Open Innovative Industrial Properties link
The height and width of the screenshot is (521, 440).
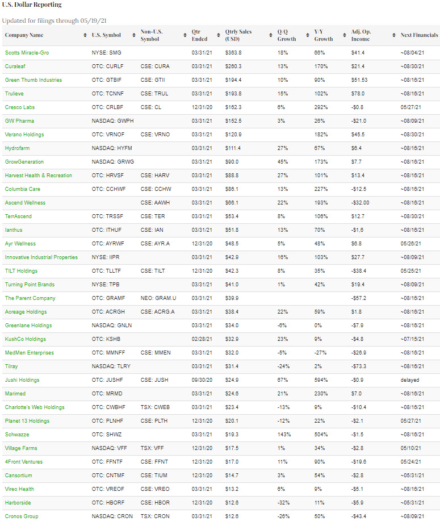(41, 257)
